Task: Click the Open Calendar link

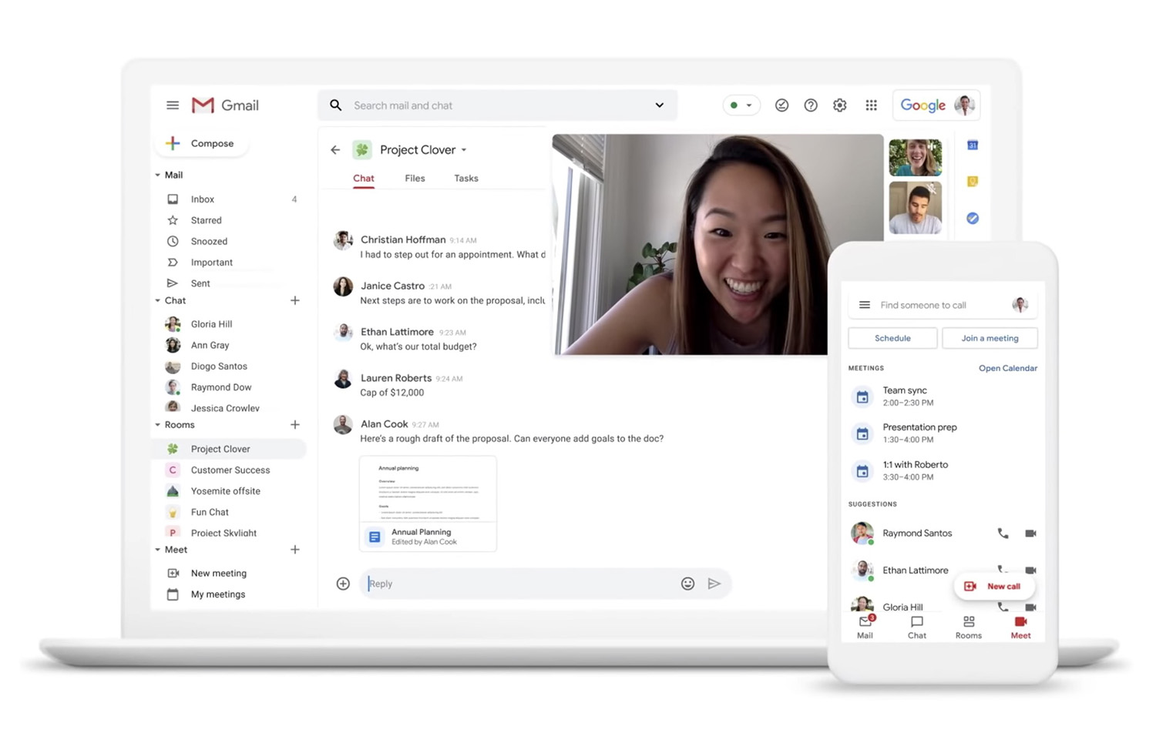Action: click(x=1007, y=368)
